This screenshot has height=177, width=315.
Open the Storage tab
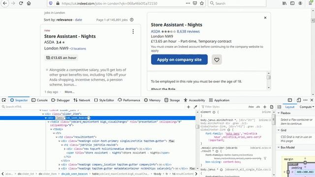[x=172, y=100]
